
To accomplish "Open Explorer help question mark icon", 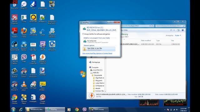I will 182,30.
